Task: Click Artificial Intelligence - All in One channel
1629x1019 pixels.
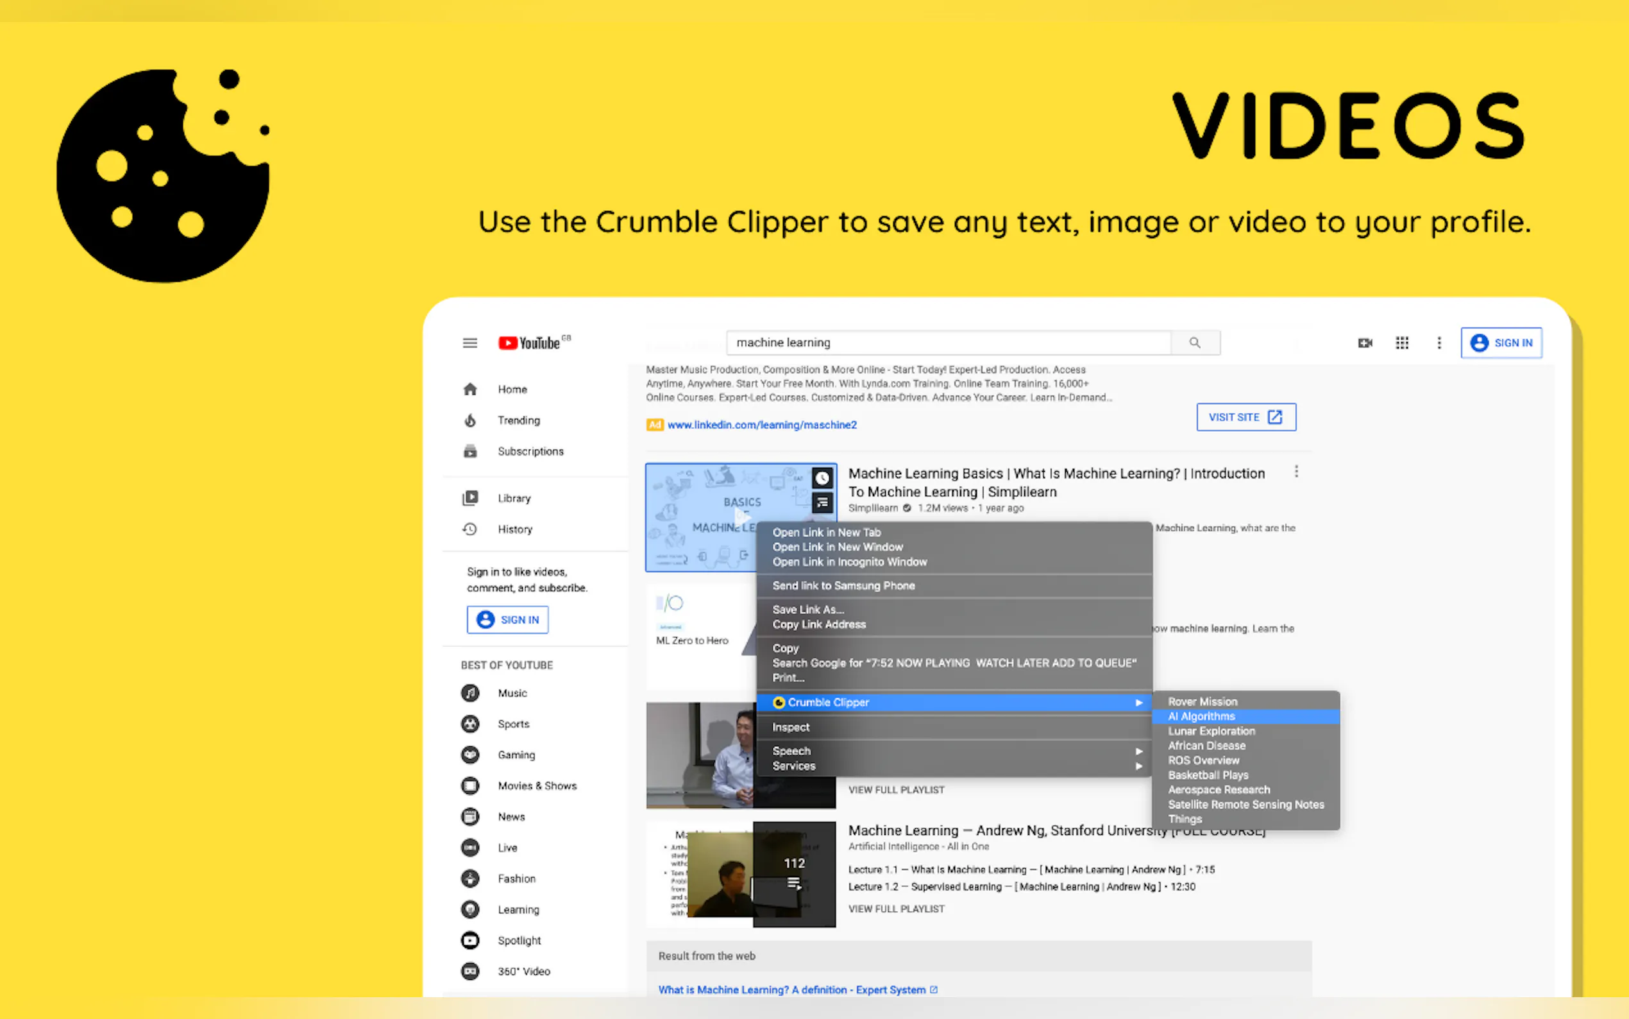Action: click(918, 847)
